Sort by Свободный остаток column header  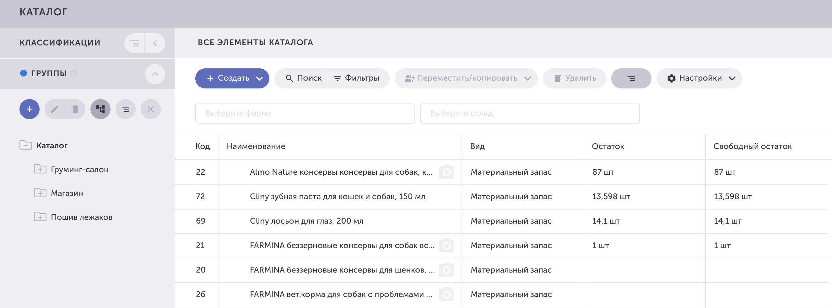click(x=753, y=146)
